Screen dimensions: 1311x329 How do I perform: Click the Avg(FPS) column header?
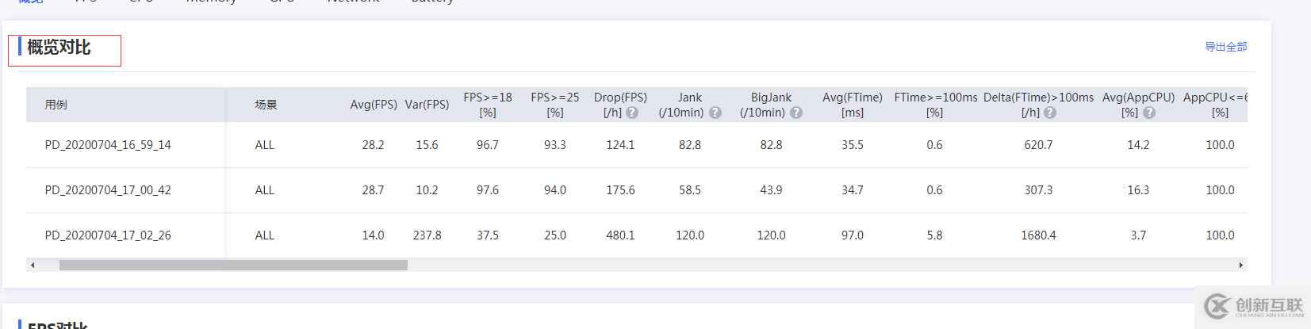click(x=374, y=105)
